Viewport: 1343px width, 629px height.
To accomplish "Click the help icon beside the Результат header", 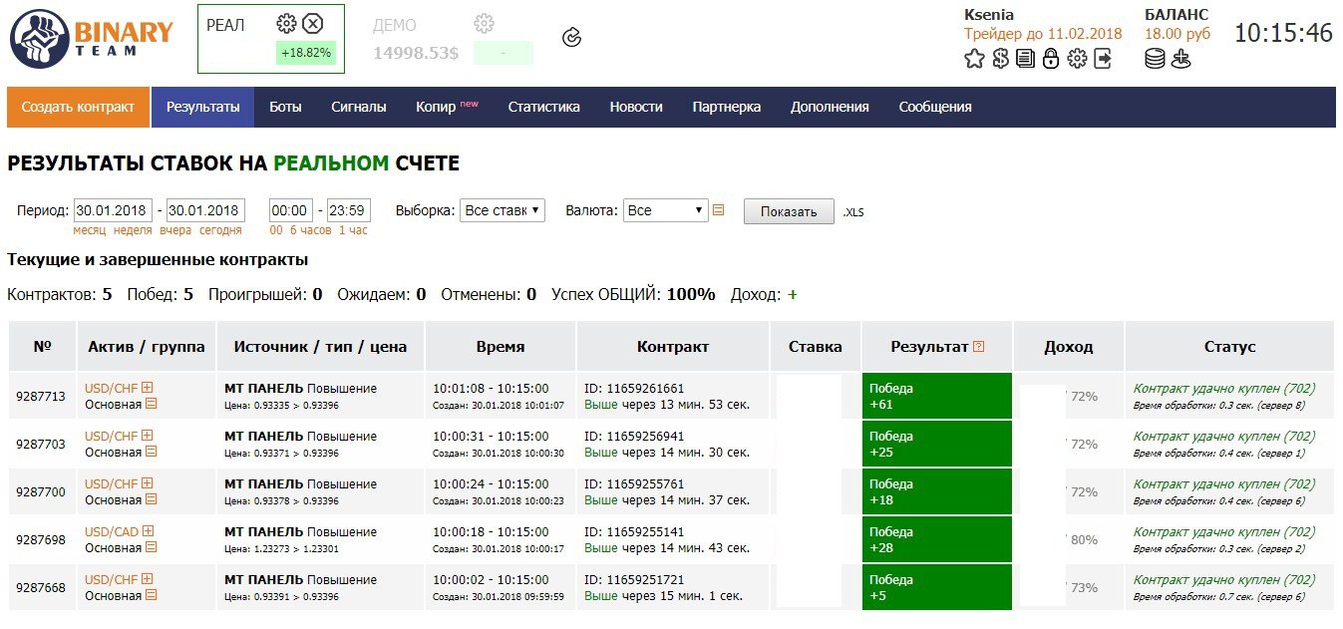I will tap(978, 347).
